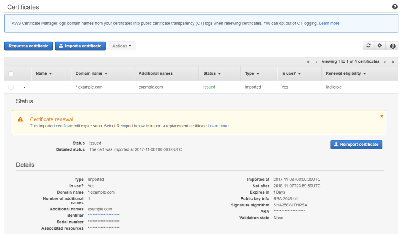Select all certificates with the header checkbox
408x234 pixels.
[x=11, y=74]
